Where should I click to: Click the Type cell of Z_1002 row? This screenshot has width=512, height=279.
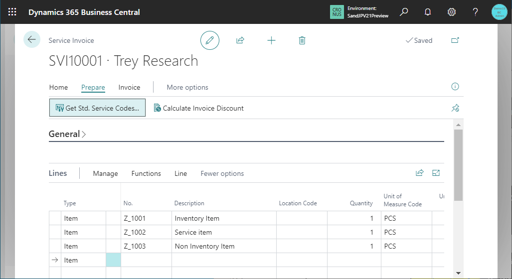(x=83, y=232)
